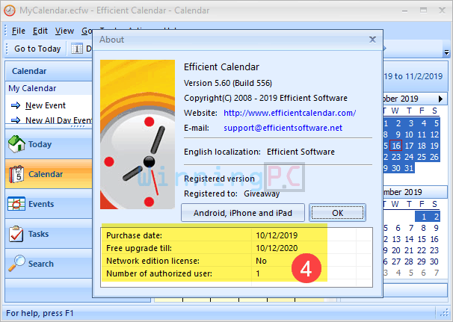The height and width of the screenshot is (322, 453).
Task: Select My Calendar in sidebar
Action: 32,88
